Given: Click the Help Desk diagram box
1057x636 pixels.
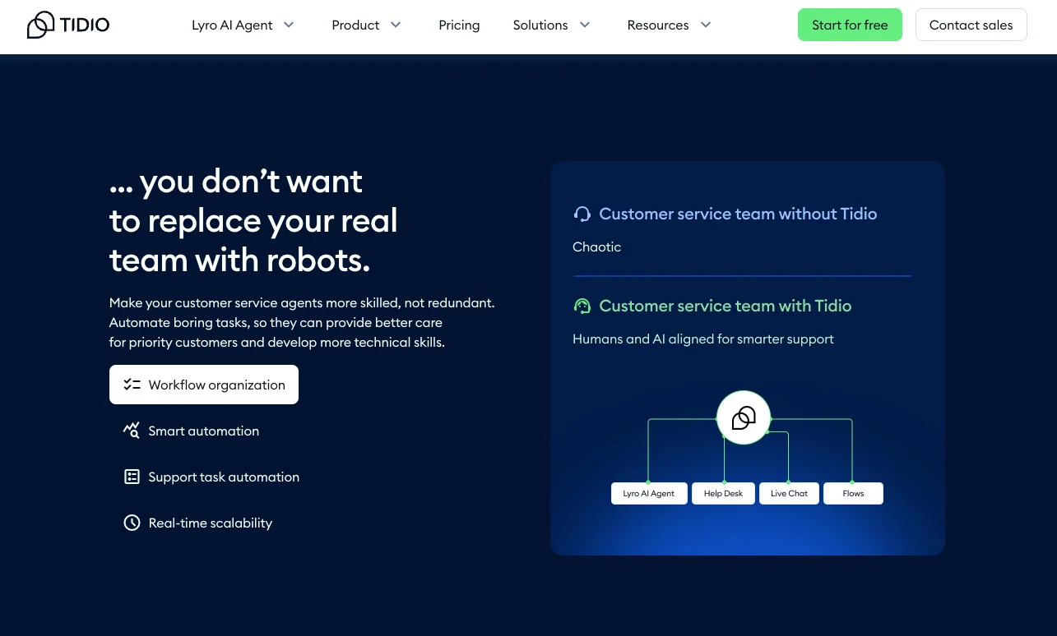Looking at the screenshot, I should pyautogui.click(x=723, y=493).
